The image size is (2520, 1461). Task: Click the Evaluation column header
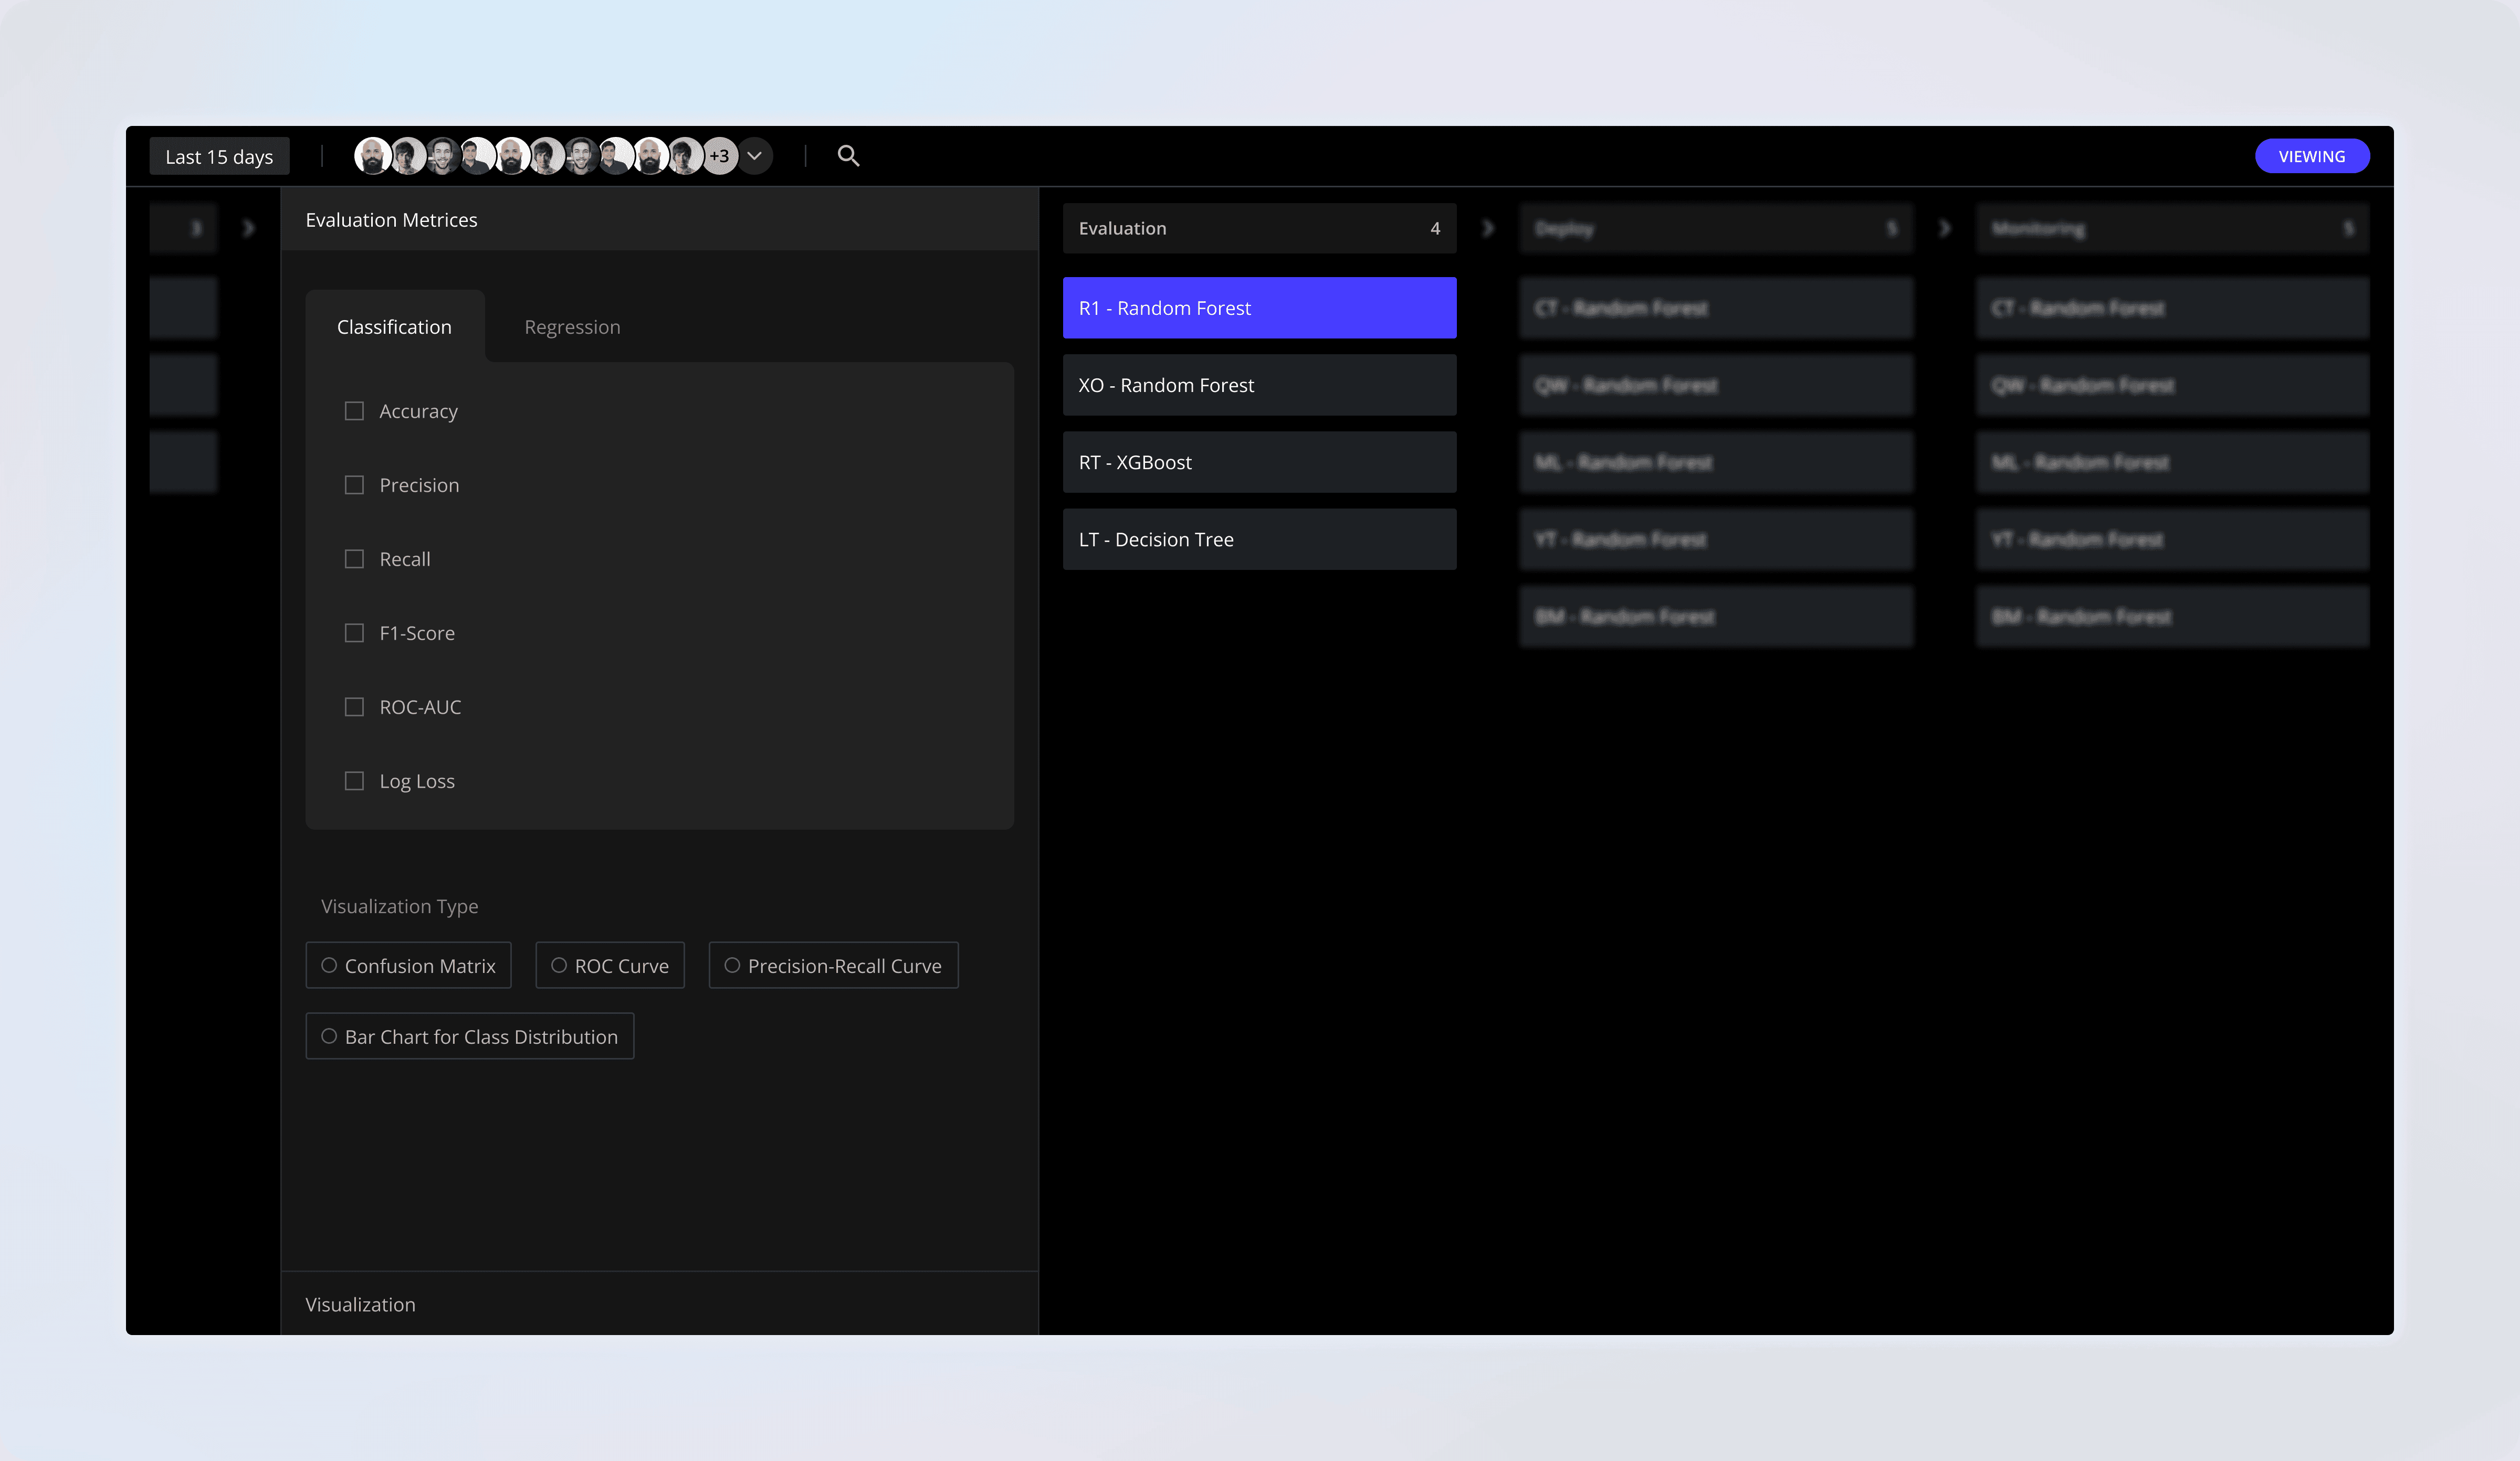[1259, 229]
